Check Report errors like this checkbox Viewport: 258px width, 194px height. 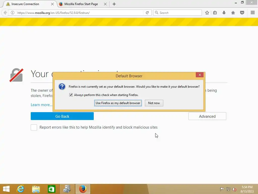(x=34, y=127)
